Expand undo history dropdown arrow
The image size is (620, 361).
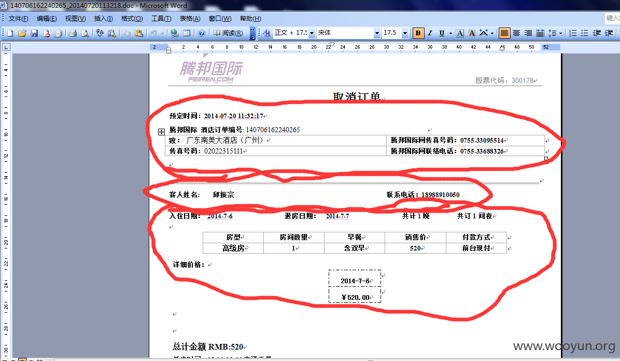tap(162, 33)
